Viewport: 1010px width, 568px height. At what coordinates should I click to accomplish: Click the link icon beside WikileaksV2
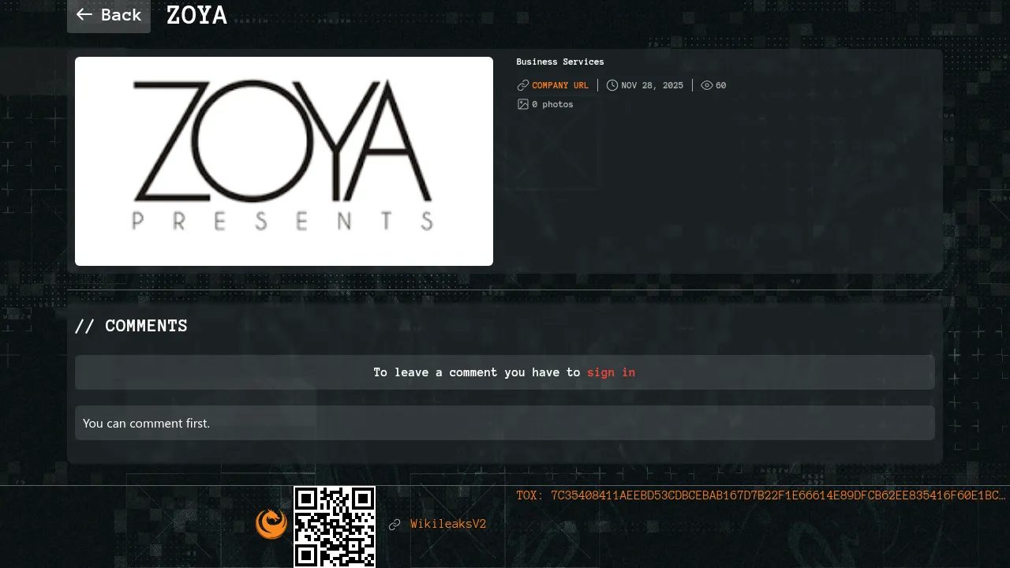tap(395, 525)
